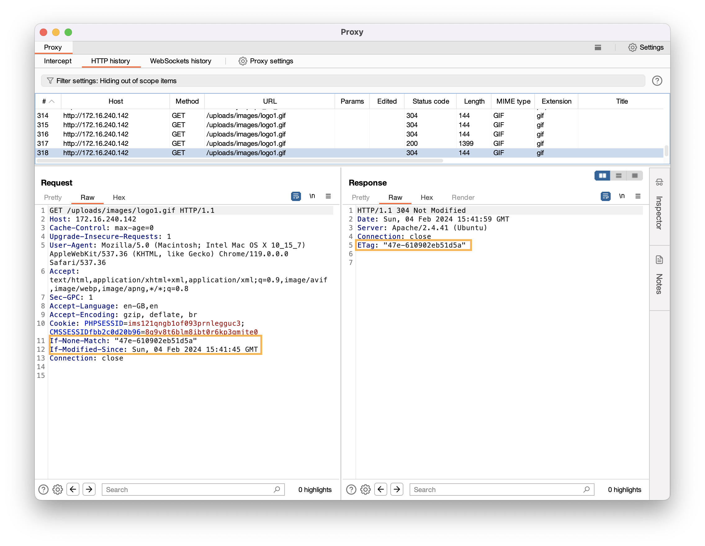Click the filter funnel icon
Viewport: 705px width, 546px height.
tap(50, 81)
